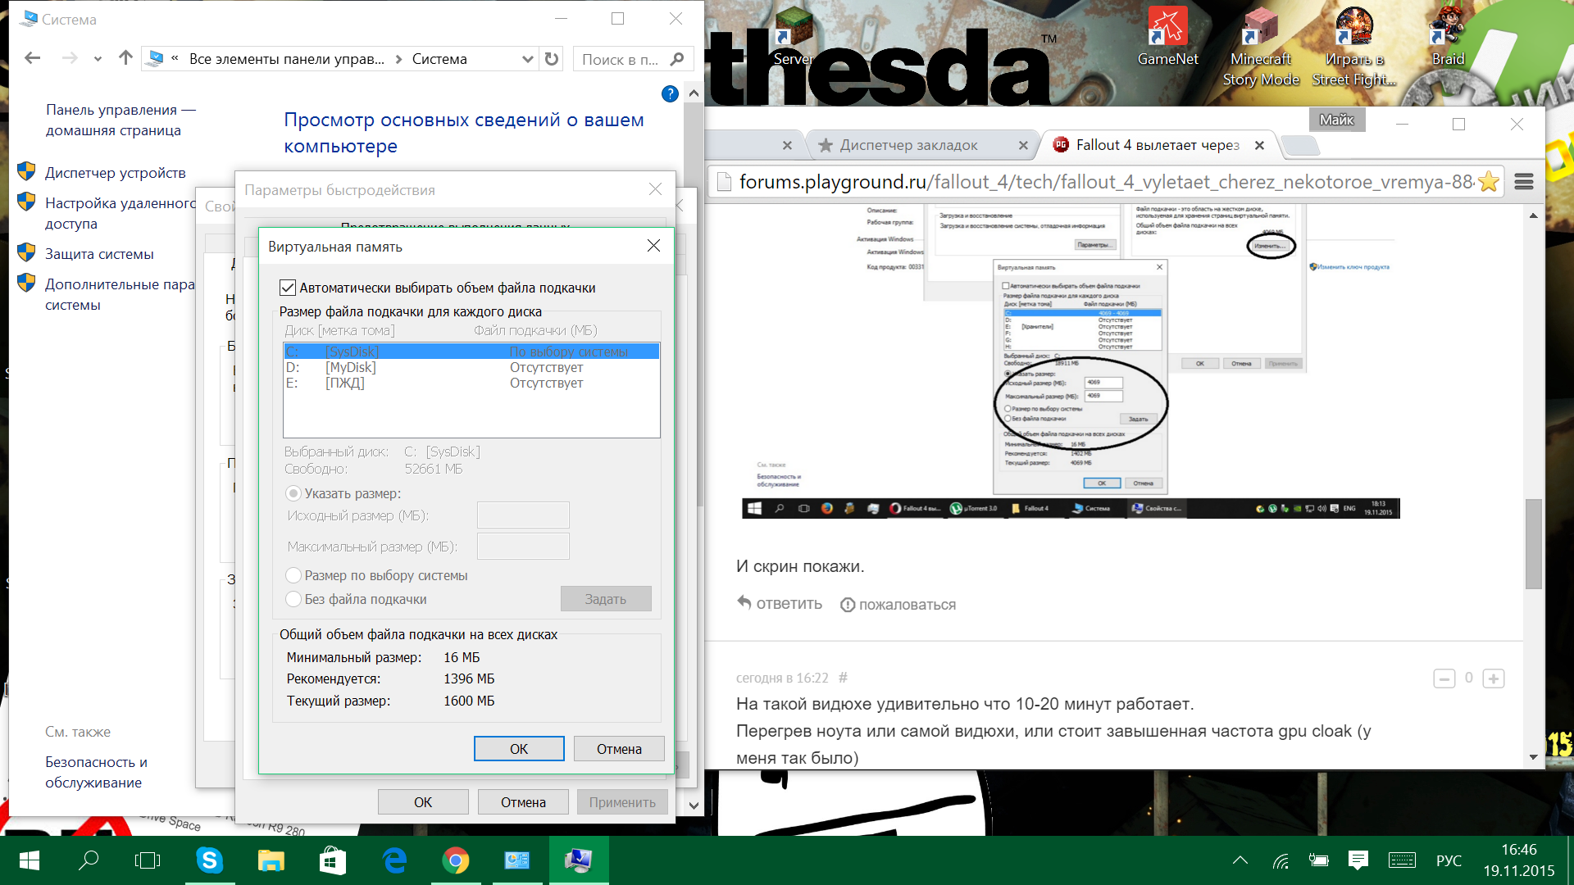Open the Chrome hamburger menu
This screenshot has width=1574, height=885.
pos(1524,182)
